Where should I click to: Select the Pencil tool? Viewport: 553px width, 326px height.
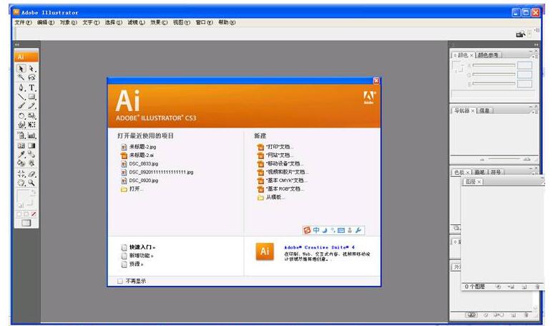(x=31, y=105)
